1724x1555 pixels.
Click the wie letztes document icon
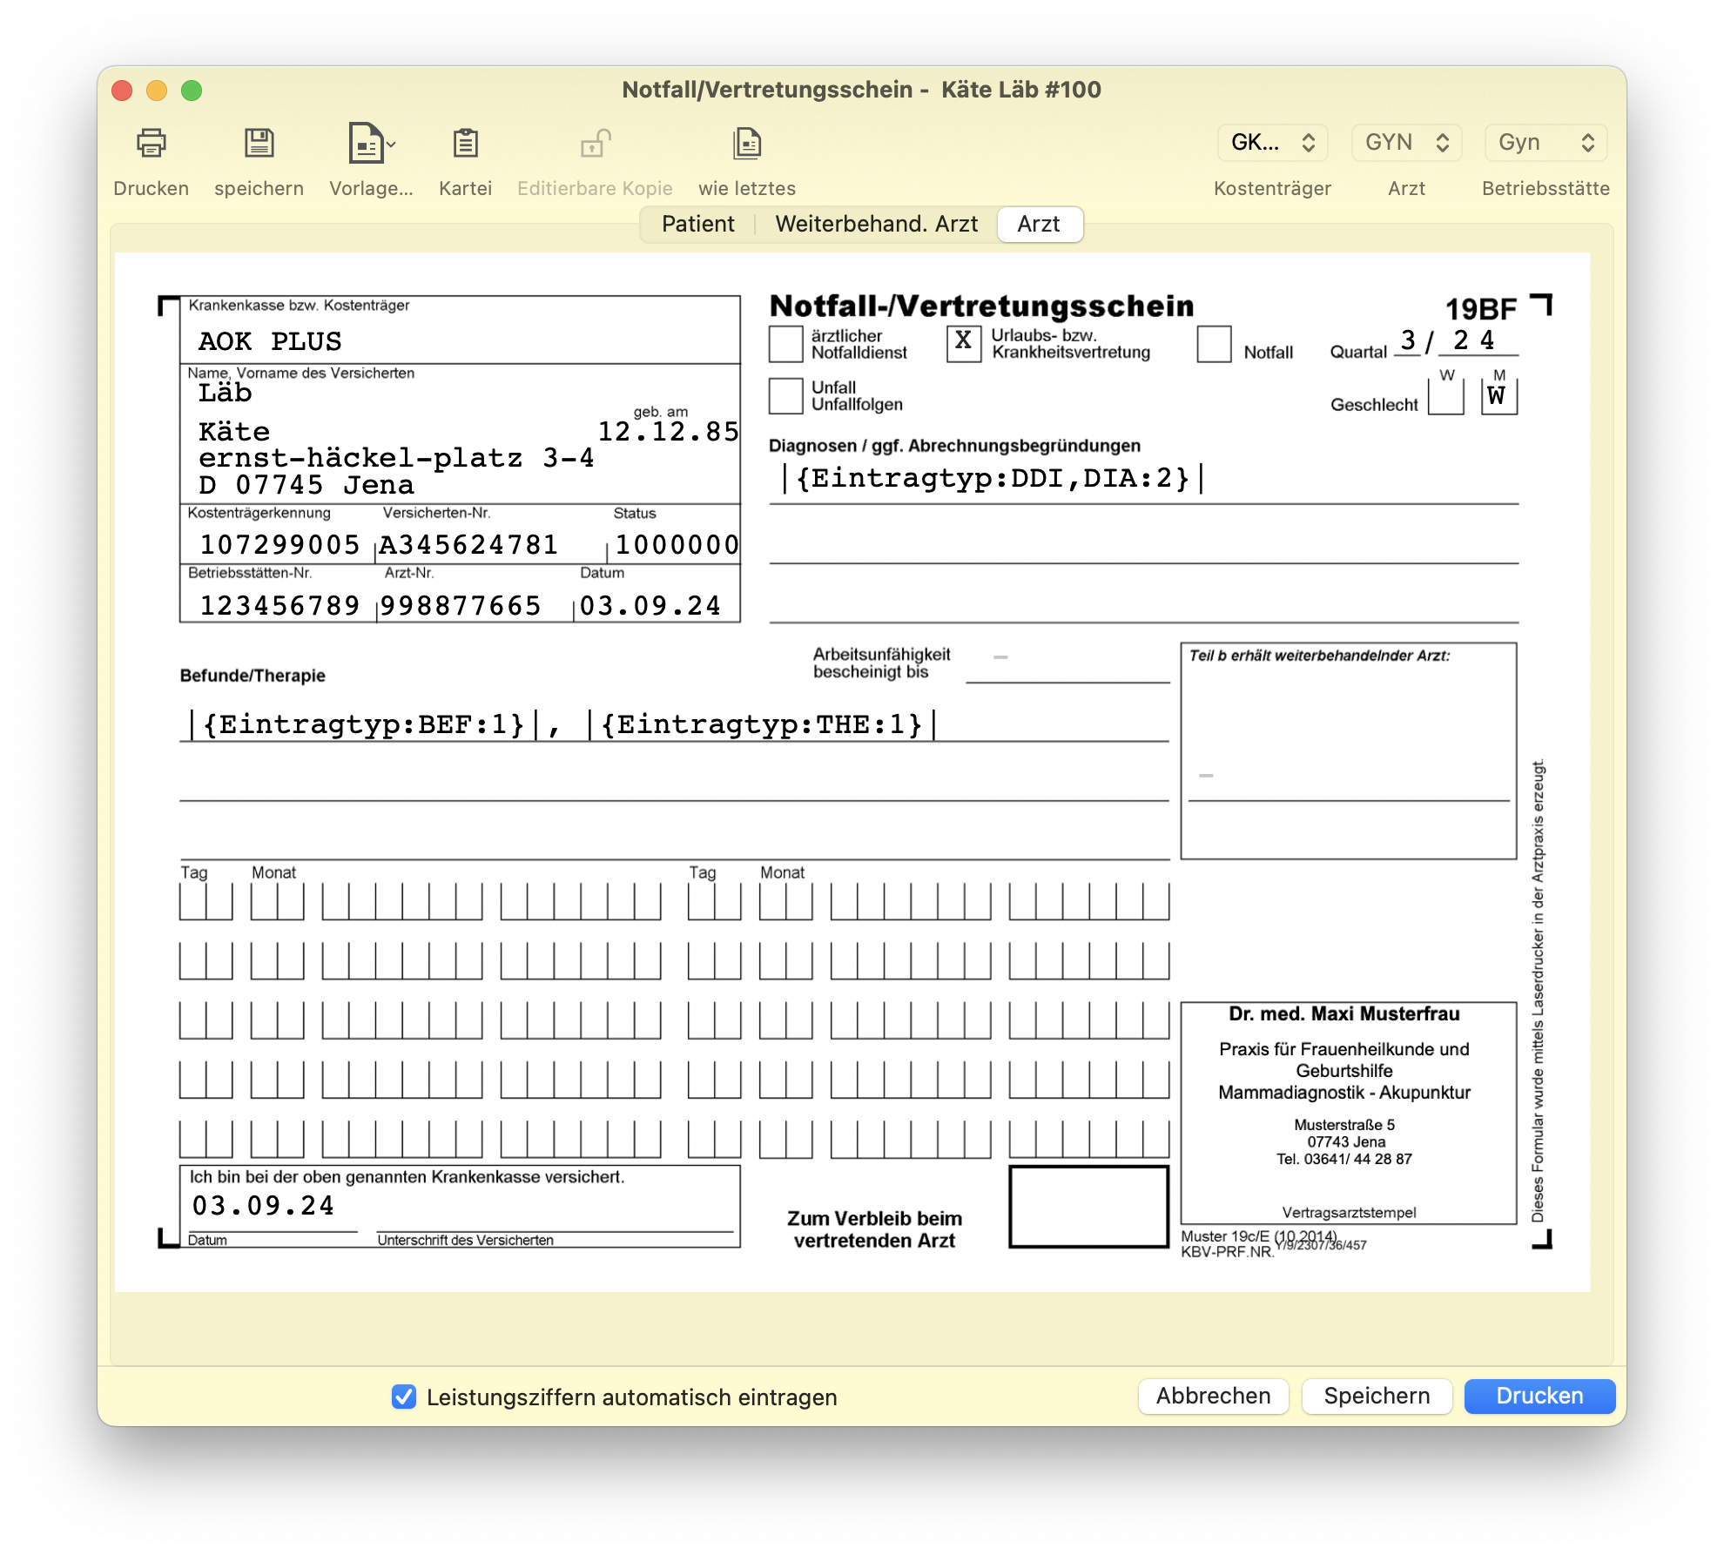tap(747, 144)
